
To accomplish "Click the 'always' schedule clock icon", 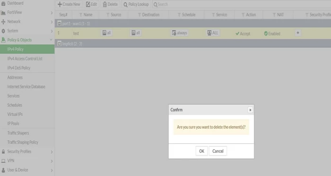I will click(x=174, y=33).
